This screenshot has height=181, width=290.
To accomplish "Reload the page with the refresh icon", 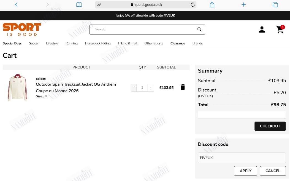I will click(193, 4).
